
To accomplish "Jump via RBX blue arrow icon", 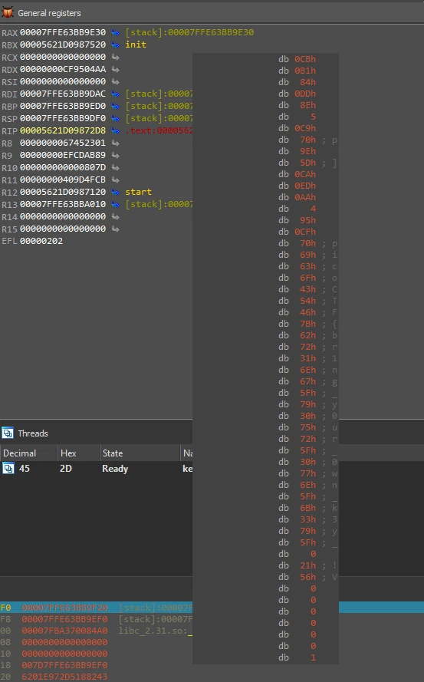I will (x=115, y=44).
